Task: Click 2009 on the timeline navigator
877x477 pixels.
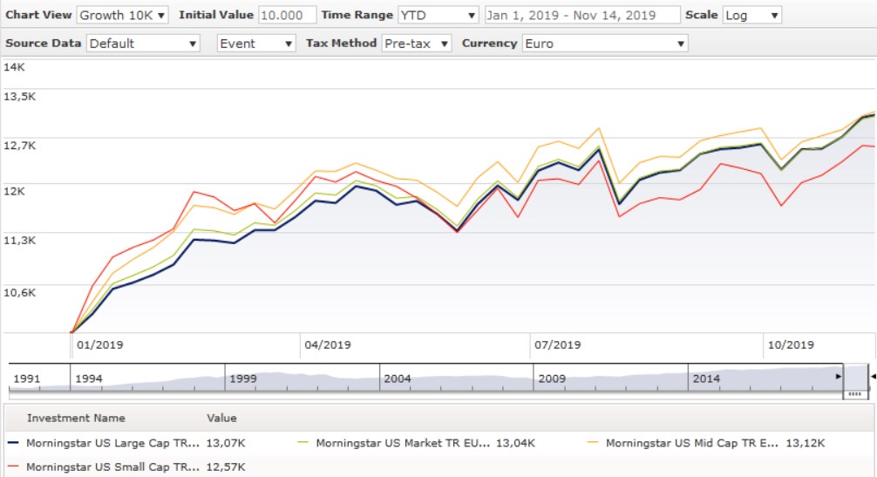Action: (552, 378)
